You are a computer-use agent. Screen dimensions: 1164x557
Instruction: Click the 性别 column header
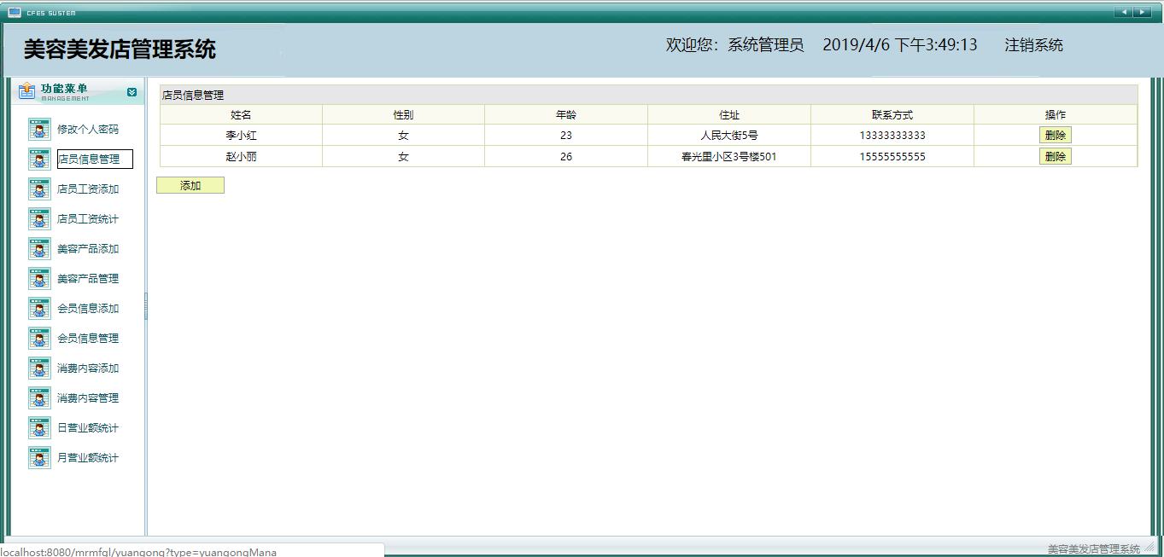coord(403,114)
